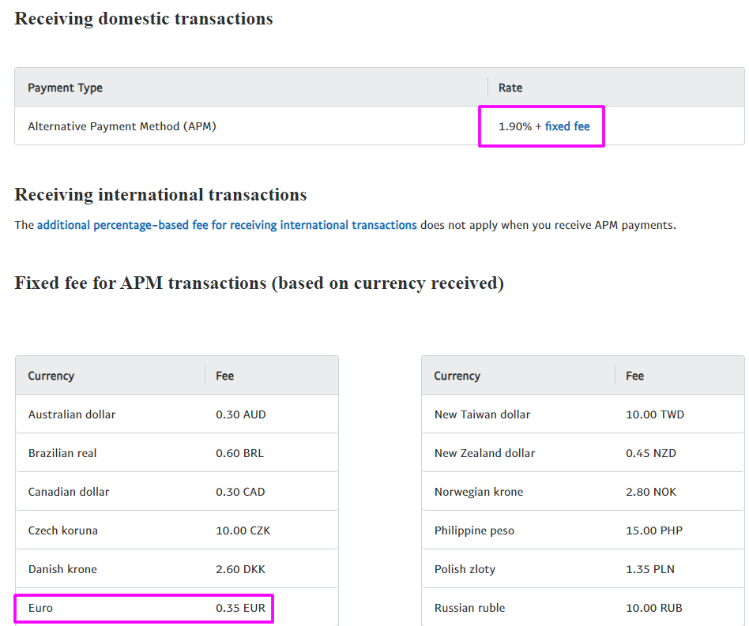The image size is (749, 626).
Task: Click the Russian ruble currency cell
Action: pos(469,608)
